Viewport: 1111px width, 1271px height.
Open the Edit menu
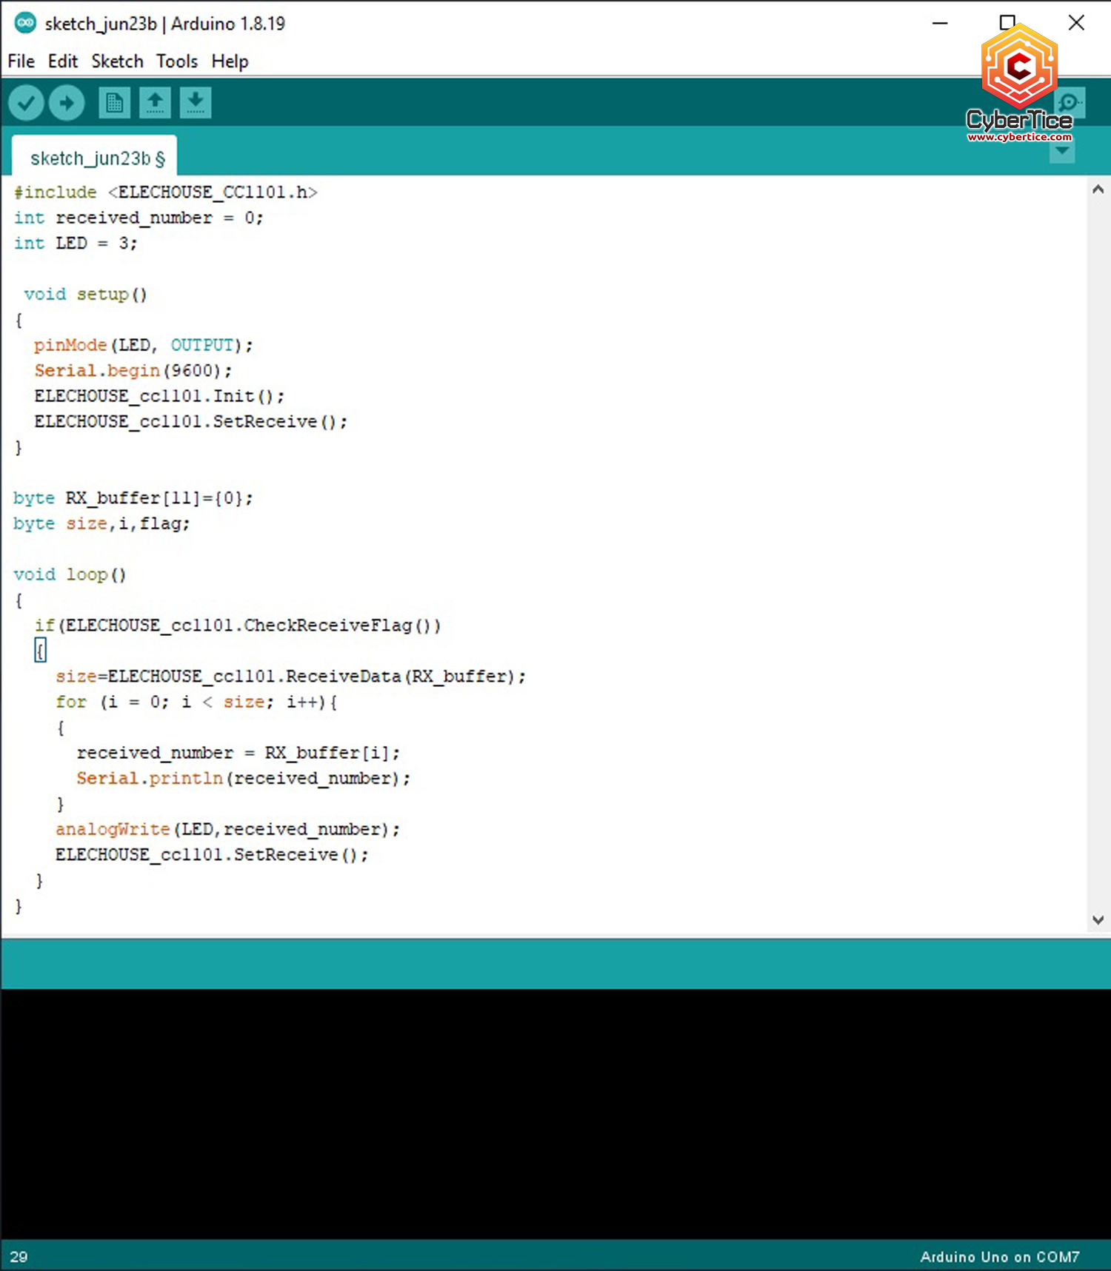point(63,61)
